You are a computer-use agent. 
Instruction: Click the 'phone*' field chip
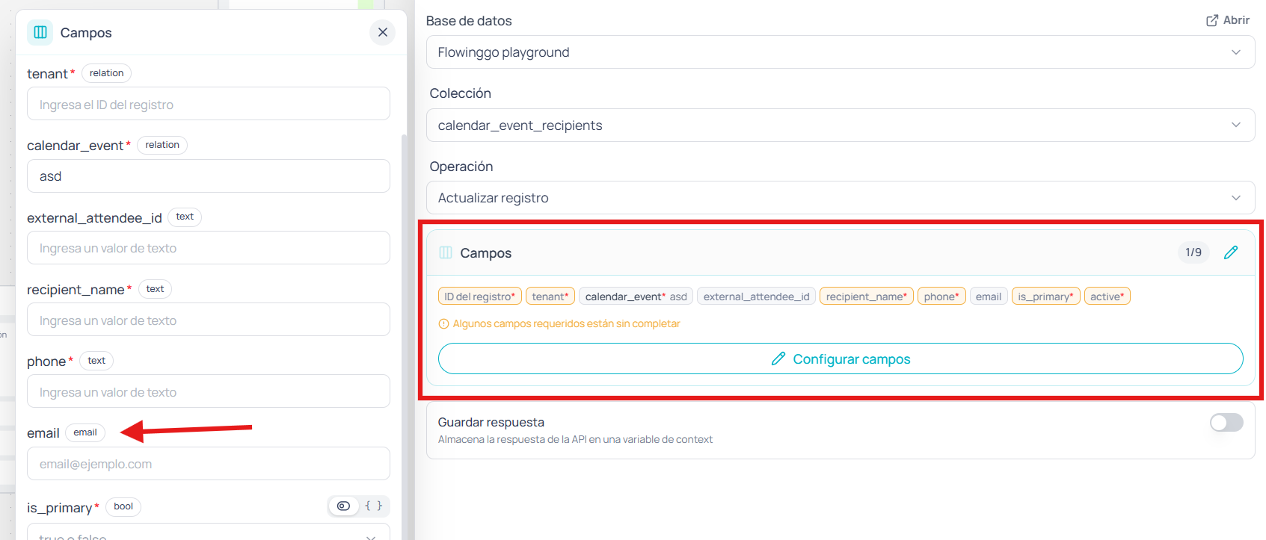[941, 297]
